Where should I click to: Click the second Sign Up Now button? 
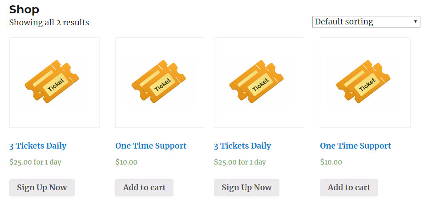tap(246, 188)
